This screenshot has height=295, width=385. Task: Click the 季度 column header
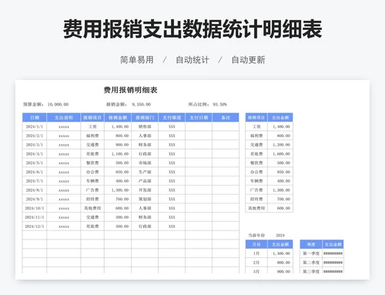pyautogui.click(x=311, y=244)
